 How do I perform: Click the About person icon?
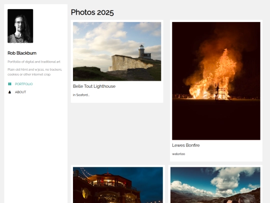pyautogui.click(x=9, y=92)
